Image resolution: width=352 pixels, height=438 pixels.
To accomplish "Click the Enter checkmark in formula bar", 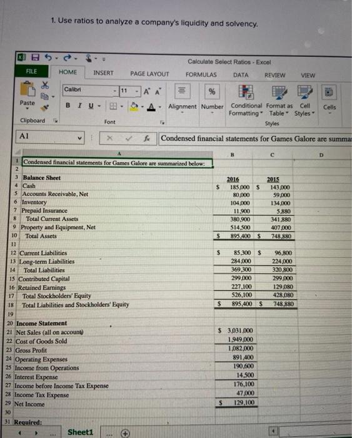I will [128, 138].
